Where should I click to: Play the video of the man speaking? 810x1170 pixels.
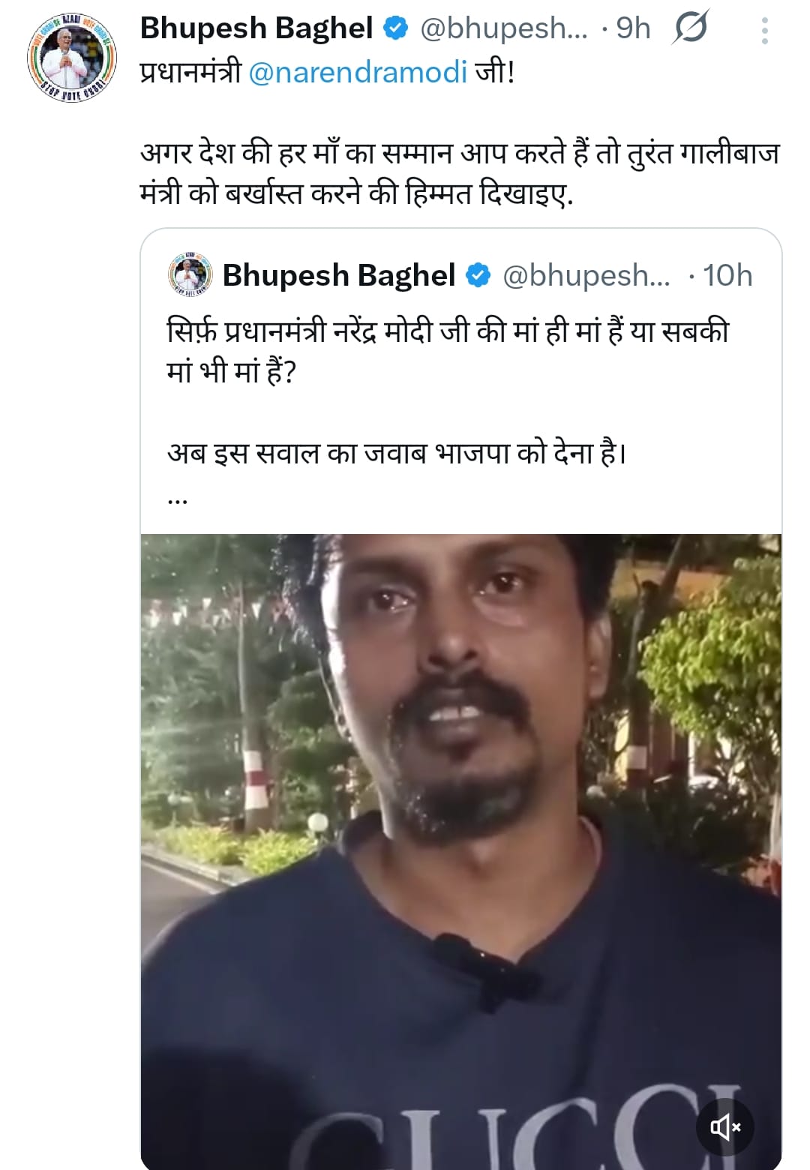point(460,847)
